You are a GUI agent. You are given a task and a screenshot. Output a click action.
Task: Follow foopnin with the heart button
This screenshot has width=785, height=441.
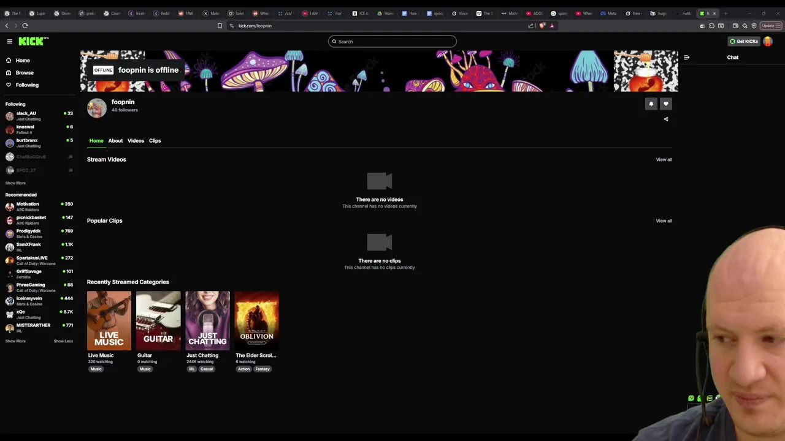[666, 104]
